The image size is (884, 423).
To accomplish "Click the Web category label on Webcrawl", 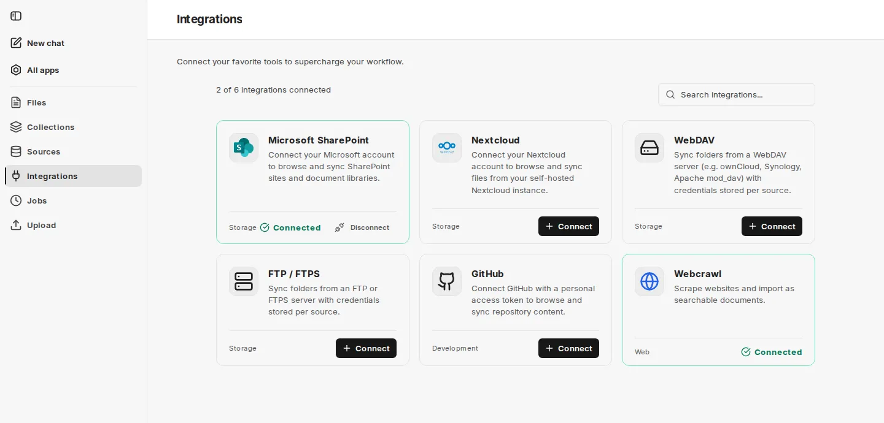I will click(x=642, y=352).
